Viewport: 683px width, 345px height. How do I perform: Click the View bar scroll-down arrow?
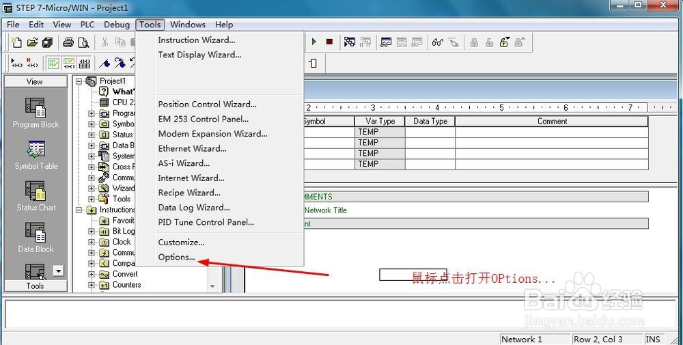pyautogui.click(x=58, y=271)
